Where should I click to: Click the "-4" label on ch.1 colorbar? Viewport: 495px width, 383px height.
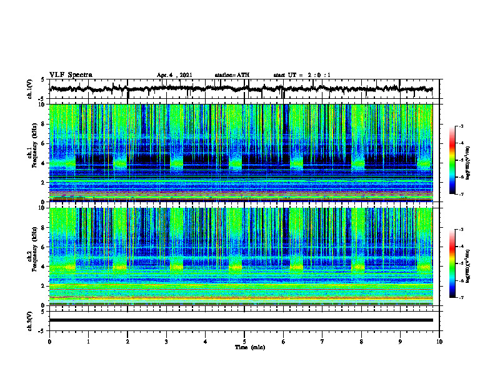pos(461,143)
